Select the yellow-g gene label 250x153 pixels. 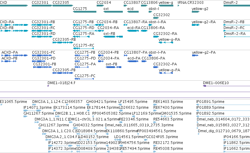pyautogui.click(x=166, y=3)
